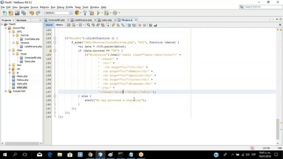Click the Build Project hammer icon
Image resolution: width=283 pixels, height=159 pixels.
85,13
